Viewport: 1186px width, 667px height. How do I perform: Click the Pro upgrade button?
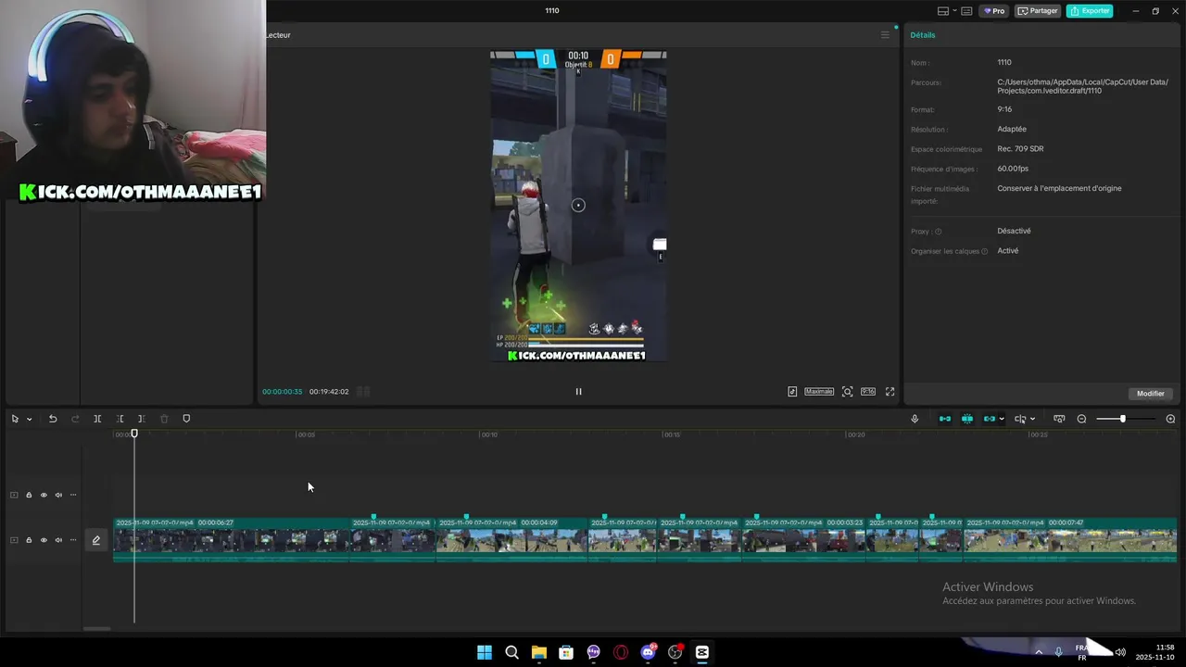click(x=995, y=11)
